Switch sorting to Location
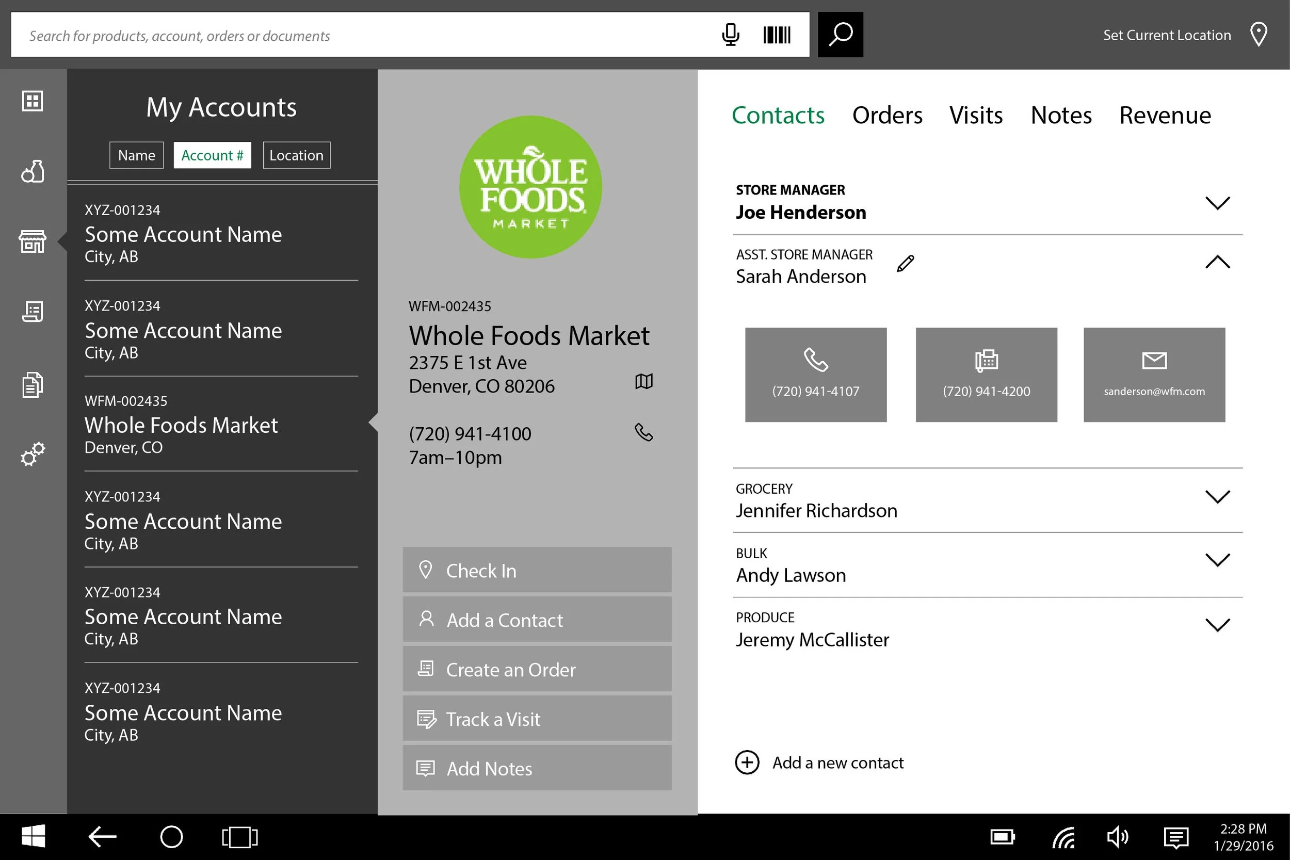The image size is (1290, 860). [x=296, y=155]
